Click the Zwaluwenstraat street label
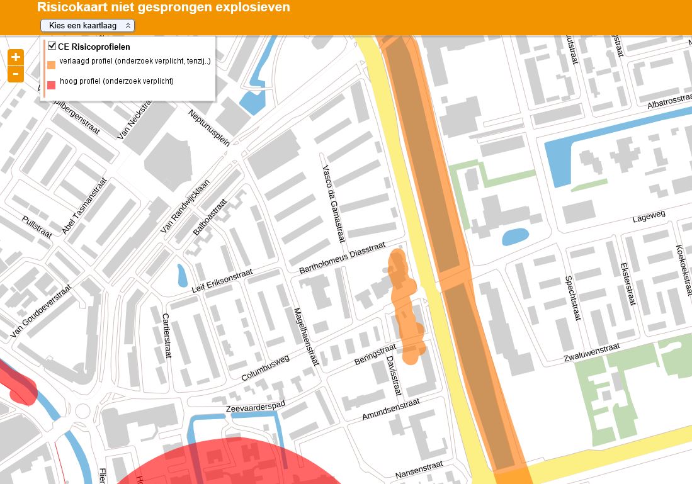Viewport: 692px width, 484px height. tap(592, 352)
